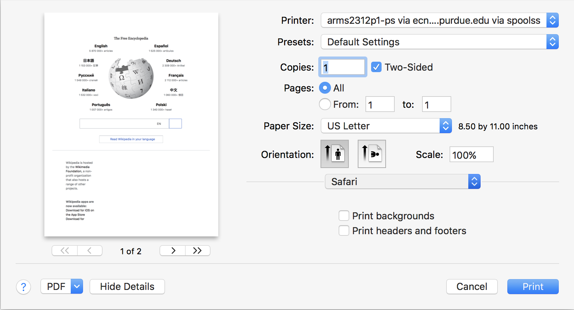Expand the Presets Default Settings menu
This screenshot has width=574, height=310.
439,42
